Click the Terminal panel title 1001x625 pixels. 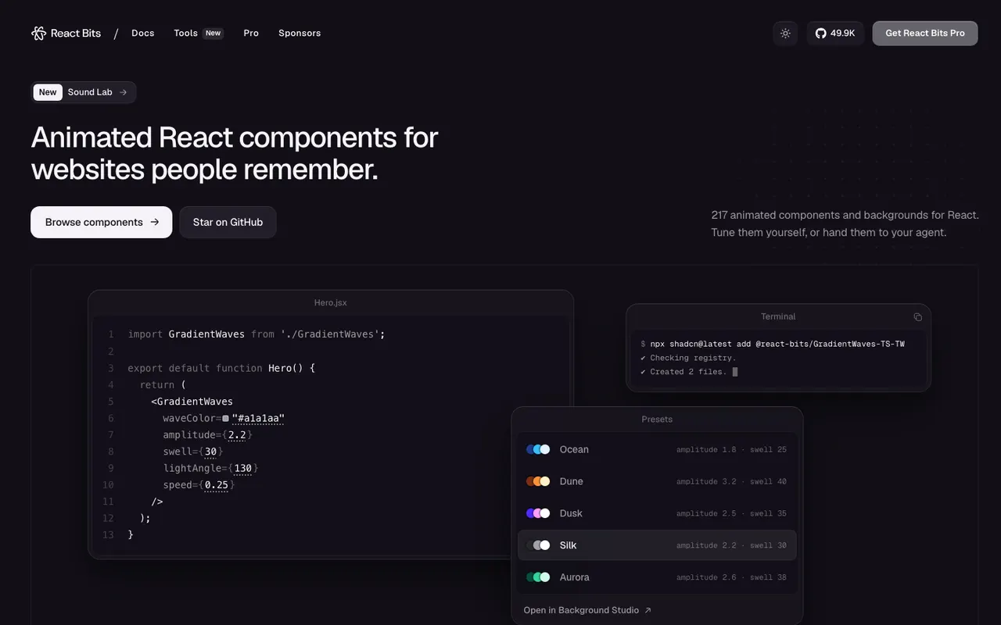(778, 316)
